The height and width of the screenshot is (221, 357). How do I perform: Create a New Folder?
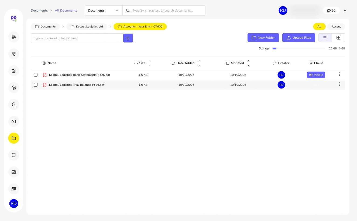(263, 38)
